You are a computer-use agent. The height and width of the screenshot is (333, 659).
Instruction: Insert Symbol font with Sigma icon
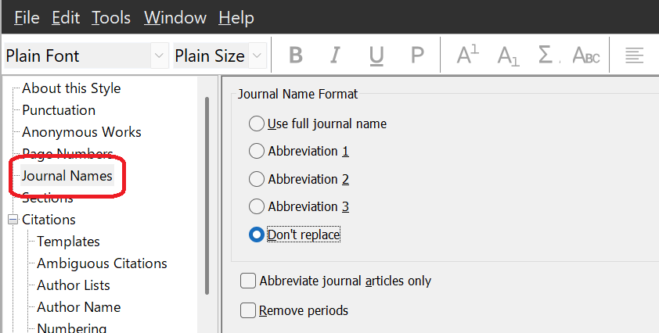click(x=548, y=55)
